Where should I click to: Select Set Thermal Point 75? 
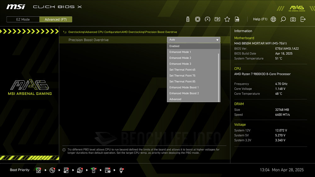(x=193, y=76)
